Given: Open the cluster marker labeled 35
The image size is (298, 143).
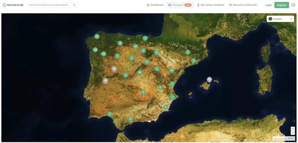Looking at the screenshot, I should coord(135,46).
